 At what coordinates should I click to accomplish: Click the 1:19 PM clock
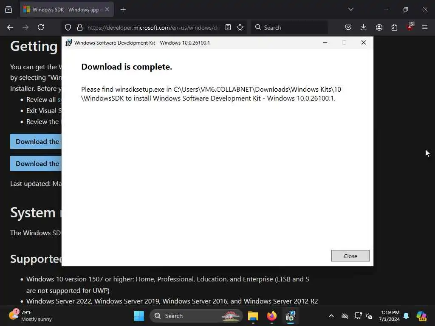[390, 316]
